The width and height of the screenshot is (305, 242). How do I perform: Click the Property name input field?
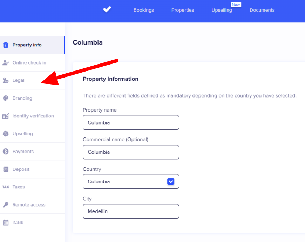(x=131, y=123)
